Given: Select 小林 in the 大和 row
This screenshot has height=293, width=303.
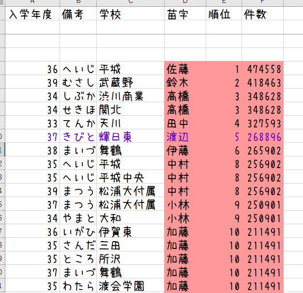Looking at the screenshot, I should click(185, 217).
